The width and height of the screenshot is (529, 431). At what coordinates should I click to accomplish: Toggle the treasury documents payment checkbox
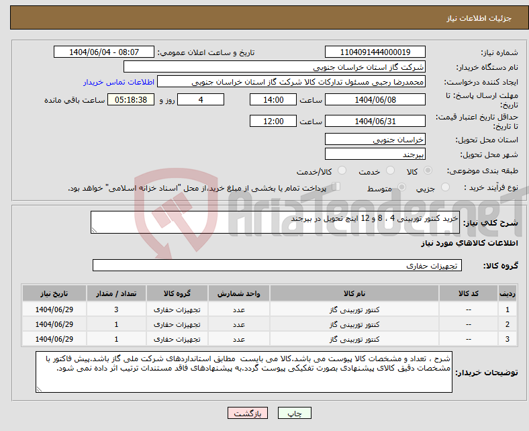click(336, 187)
